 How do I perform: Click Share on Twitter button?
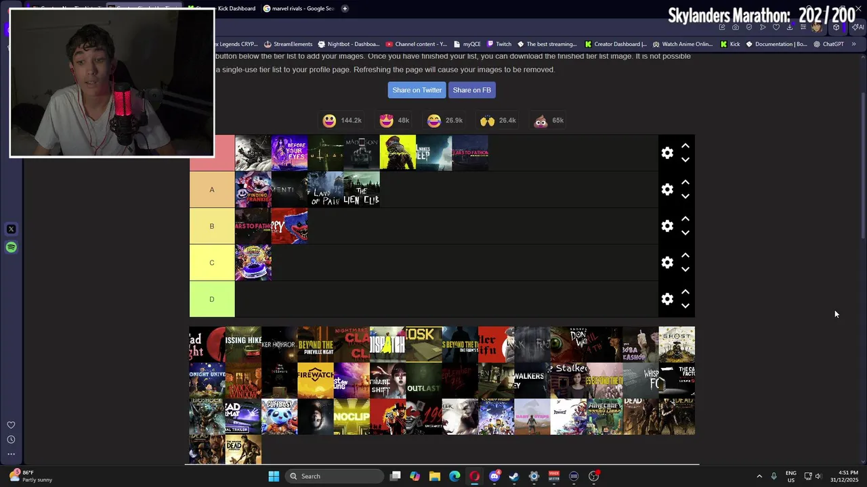tap(417, 90)
